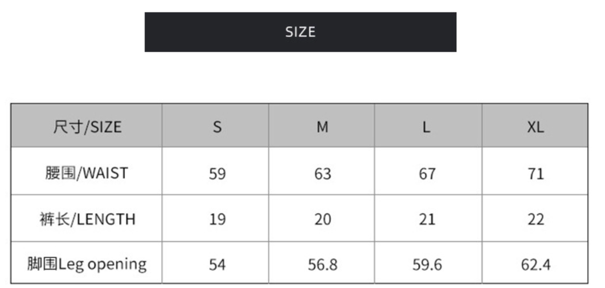605x288 pixels.
Task: Click the 脚围Leg opening row label
Action: 87,265
